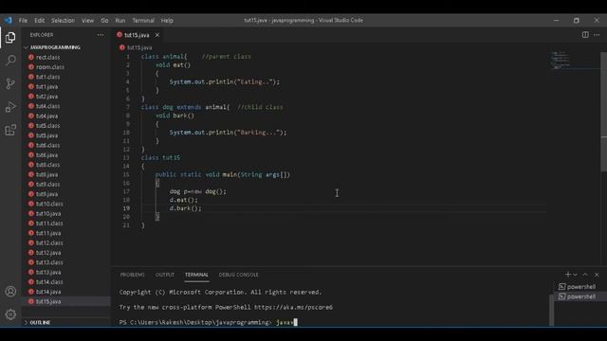Click the editor vertical scrollbar
The width and height of the screenshot is (607, 341).
tap(603, 112)
